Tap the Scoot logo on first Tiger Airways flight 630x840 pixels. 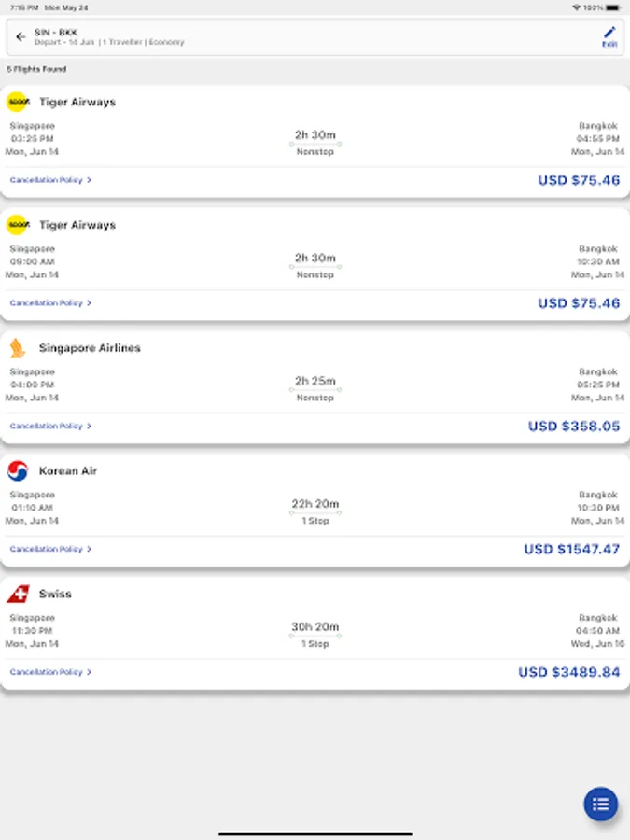click(x=18, y=102)
